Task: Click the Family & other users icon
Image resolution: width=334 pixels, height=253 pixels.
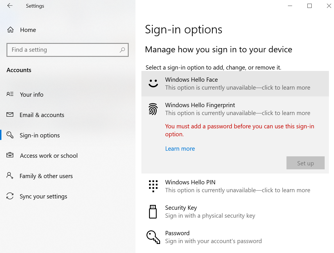Action: pyautogui.click(x=10, y=176)
